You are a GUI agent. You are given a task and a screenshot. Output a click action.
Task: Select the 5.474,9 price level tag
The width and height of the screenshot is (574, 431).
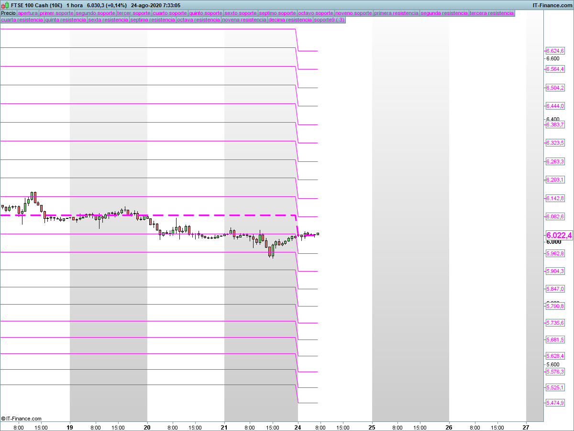click(x=555, y=403)
